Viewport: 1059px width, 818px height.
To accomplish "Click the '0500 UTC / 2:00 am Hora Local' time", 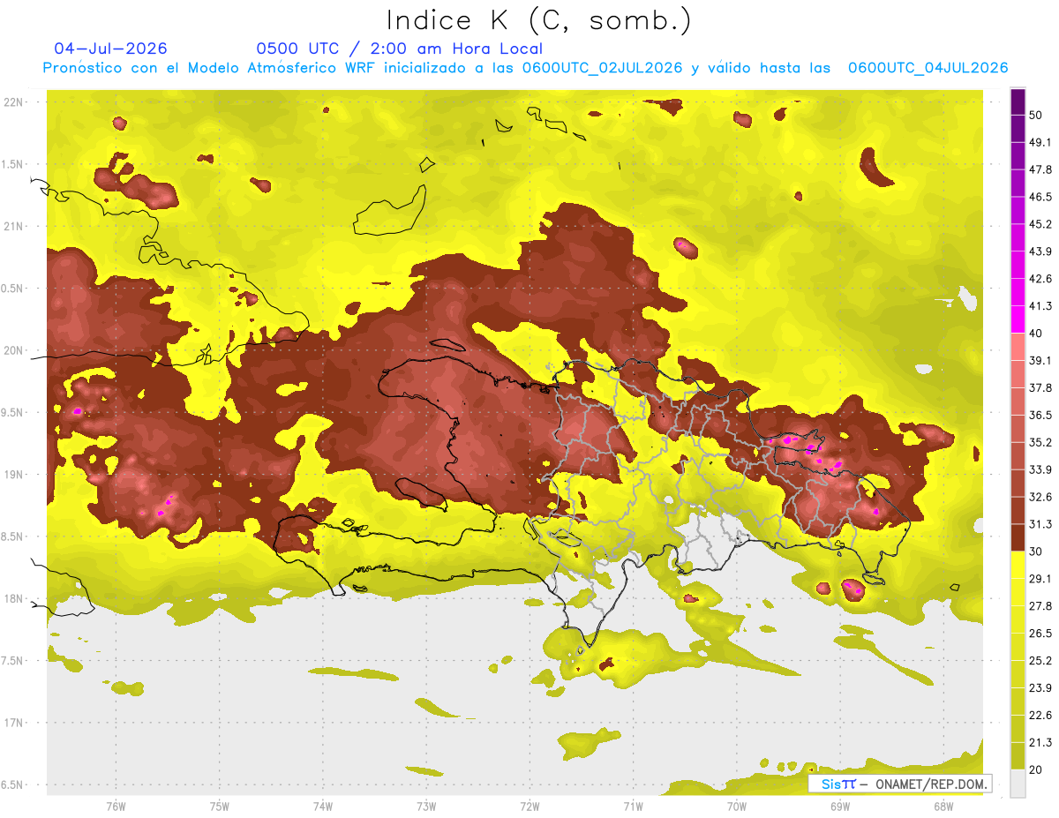I will click(x=399, y=49).
